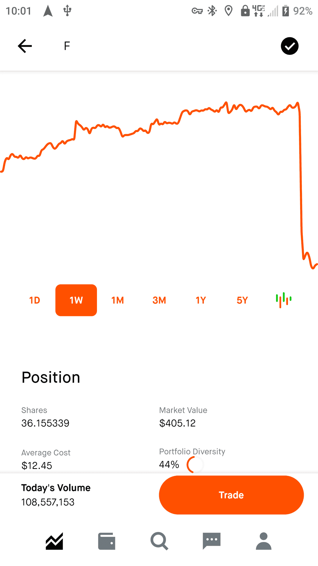Select the 1M time range
This screenshot has width=318, height=566.
[118, 300]
